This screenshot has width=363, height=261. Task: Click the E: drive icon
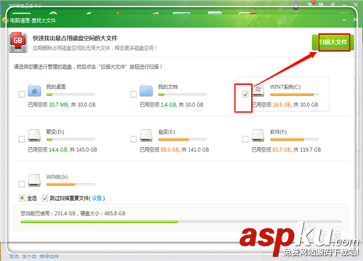(146, 136)
